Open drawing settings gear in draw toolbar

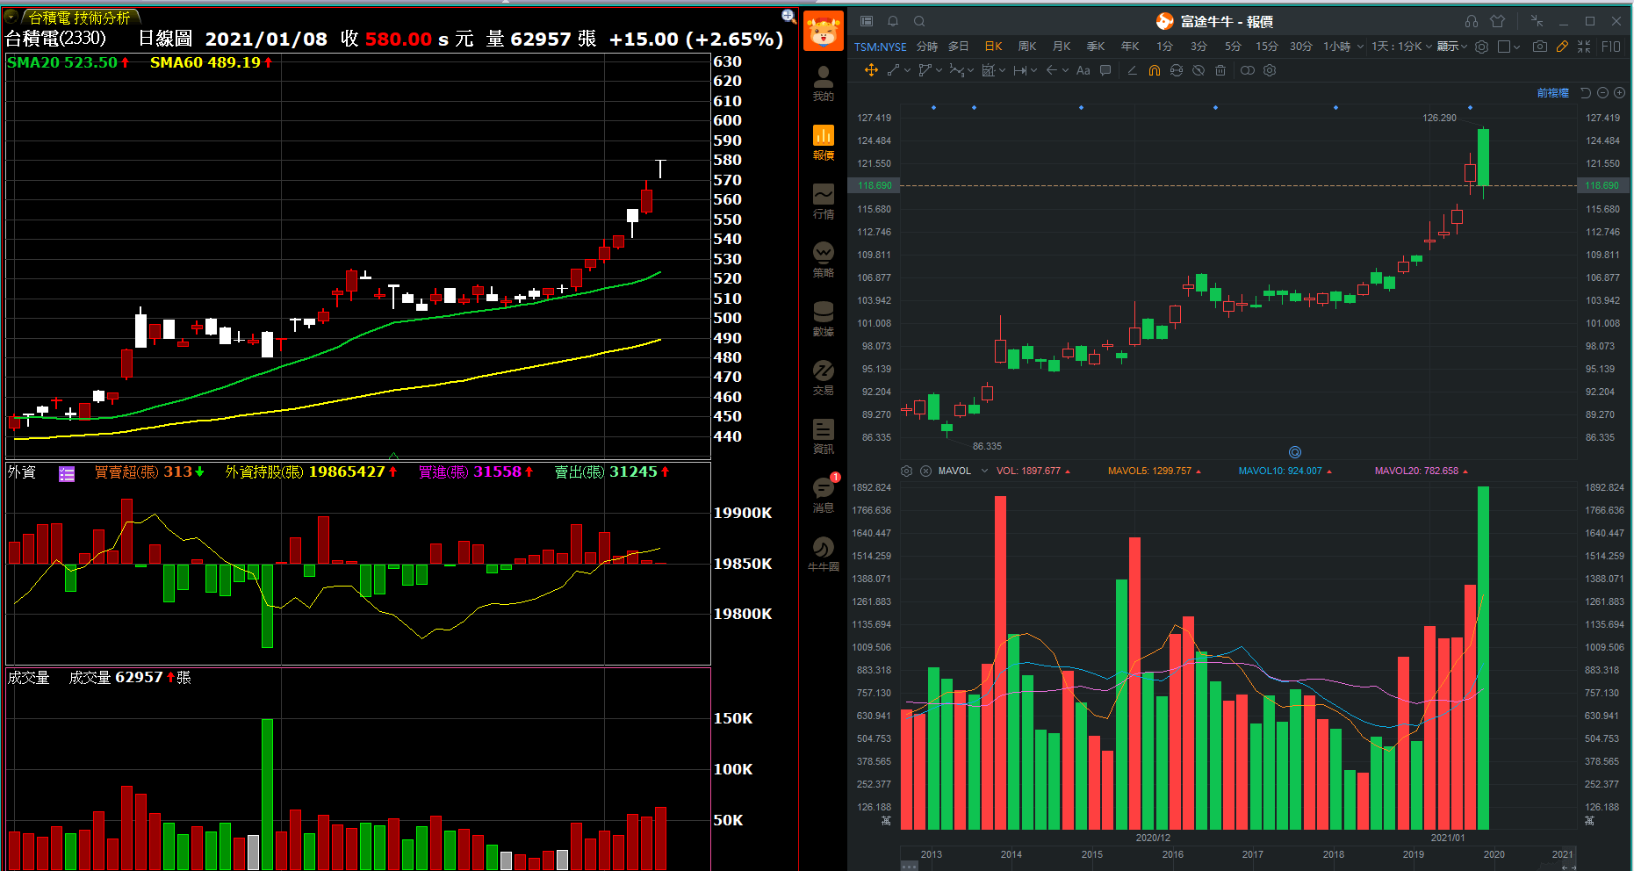click(1270, 70)
